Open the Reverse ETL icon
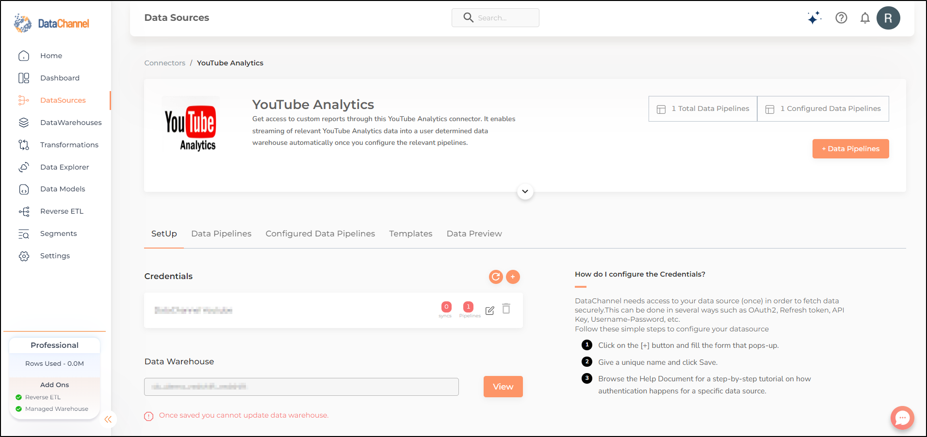The width and height of the screenshot is (927, 437). click(24, 212)
